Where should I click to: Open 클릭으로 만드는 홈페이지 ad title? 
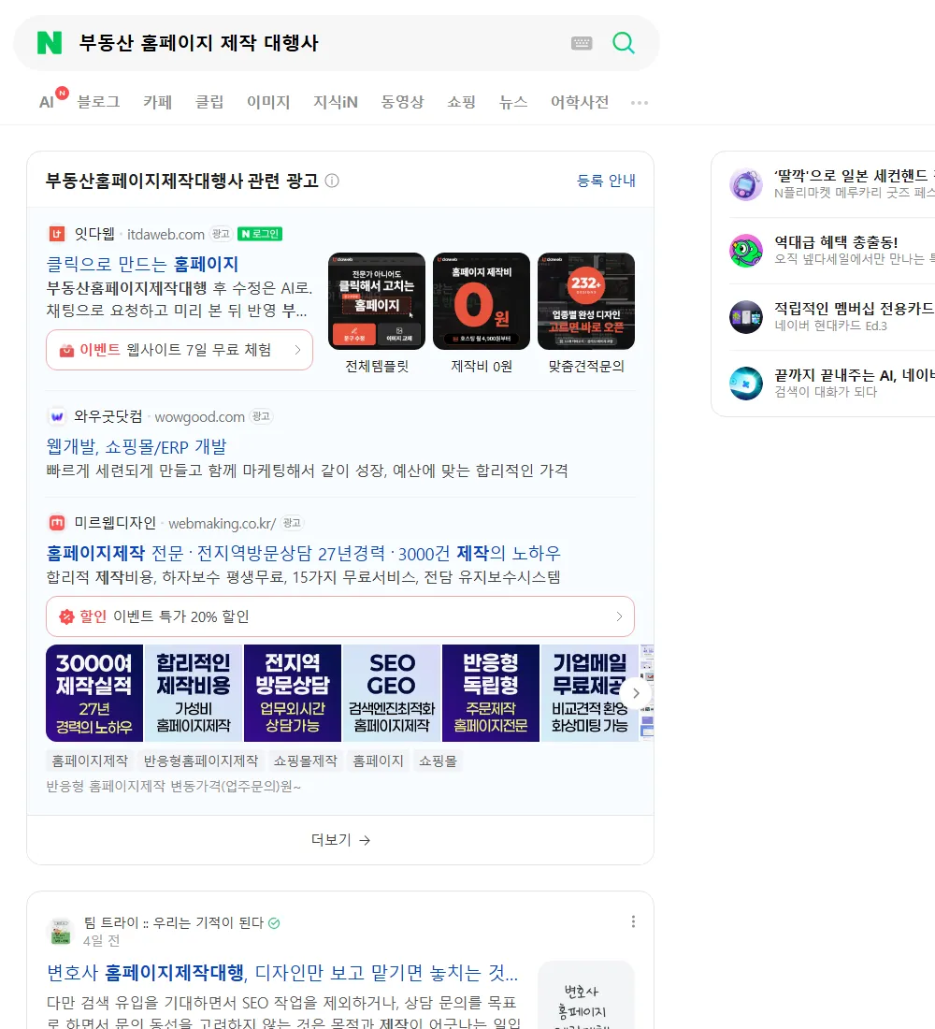[142, 264]
